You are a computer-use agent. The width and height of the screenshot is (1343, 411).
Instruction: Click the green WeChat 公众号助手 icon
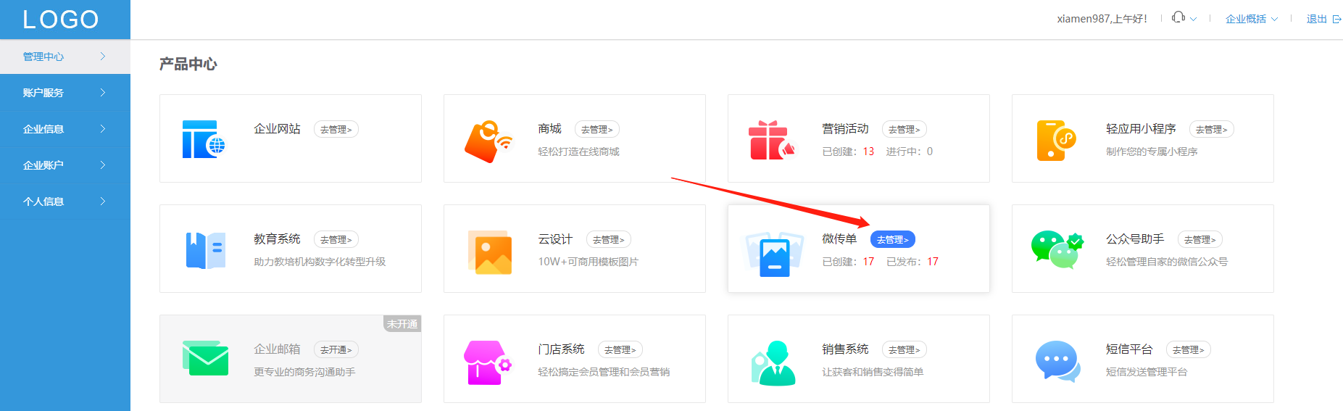pyautogui.click(x=1057, y=250)
